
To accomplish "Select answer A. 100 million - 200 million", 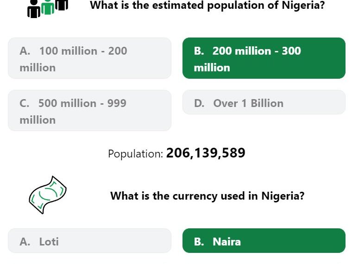I will point(89,58).
